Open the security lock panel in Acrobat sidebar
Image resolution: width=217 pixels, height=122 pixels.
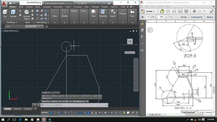click(x=142, y=23)
